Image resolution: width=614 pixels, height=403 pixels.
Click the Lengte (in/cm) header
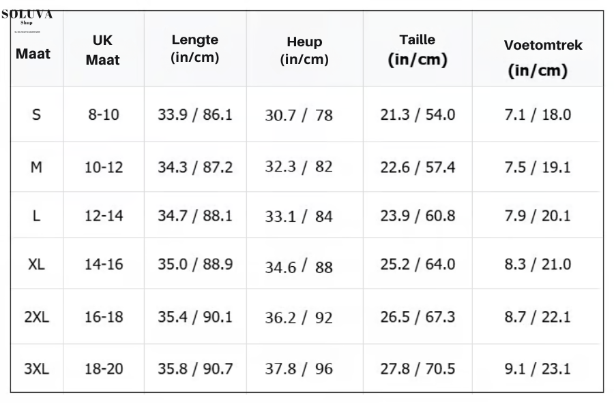195,49
